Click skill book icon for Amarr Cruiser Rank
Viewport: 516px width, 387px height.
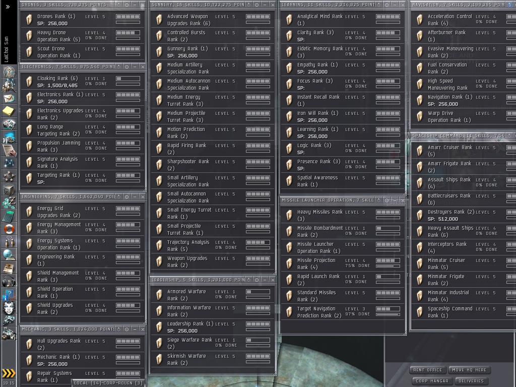pos(420,151)
